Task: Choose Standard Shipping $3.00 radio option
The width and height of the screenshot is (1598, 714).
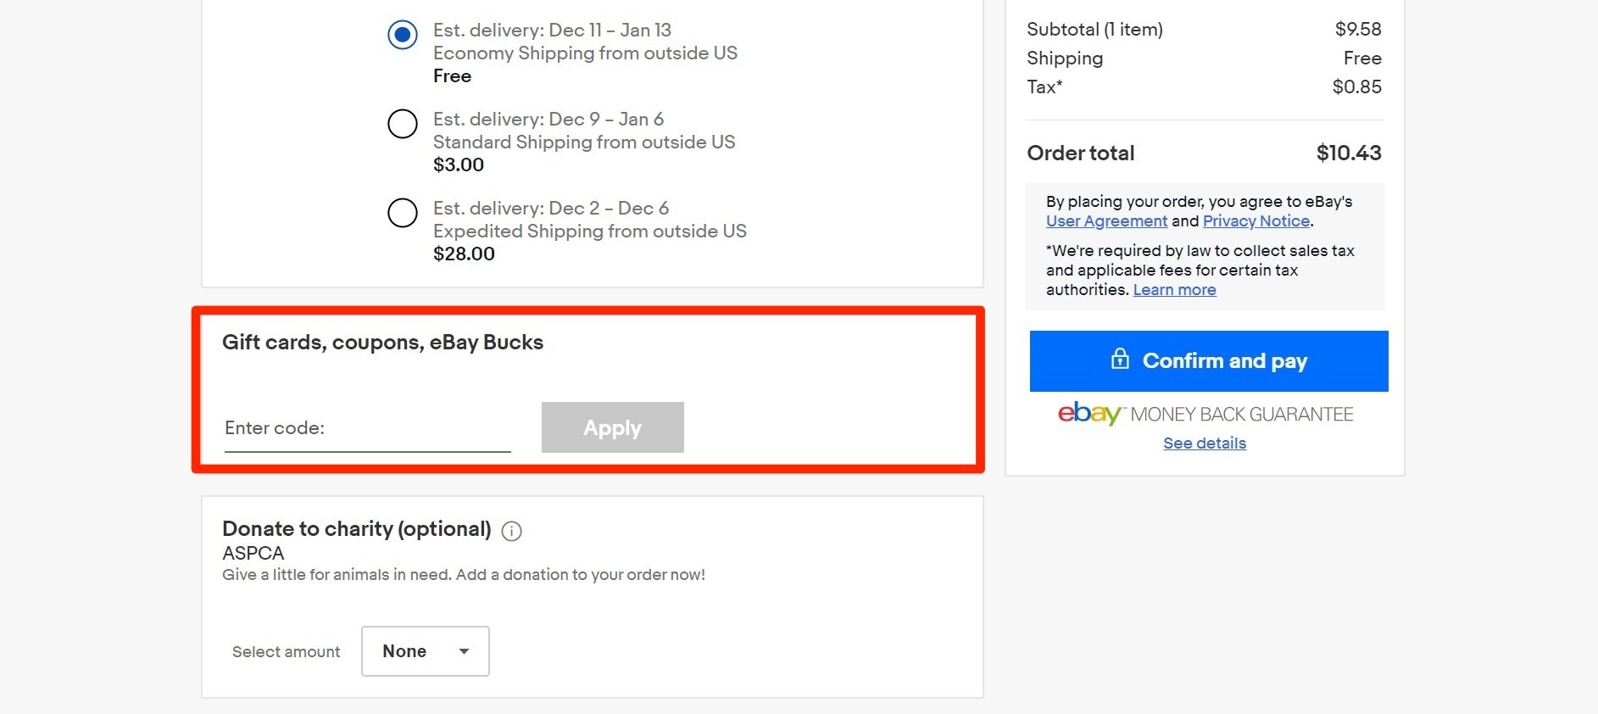Action: tap(403, 124)
